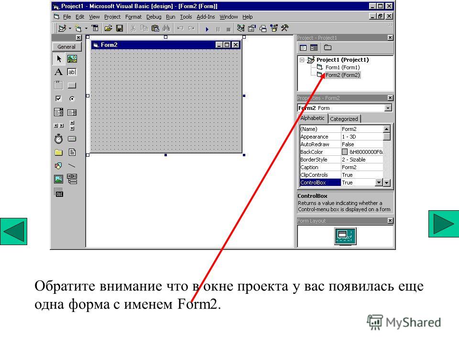Open the Form2 Form object dropdown
459x344 pixels.
click(x=388, y=108)
